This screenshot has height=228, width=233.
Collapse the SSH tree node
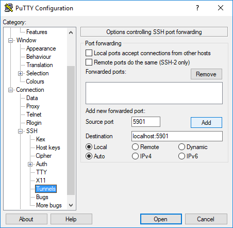[20, 132]
